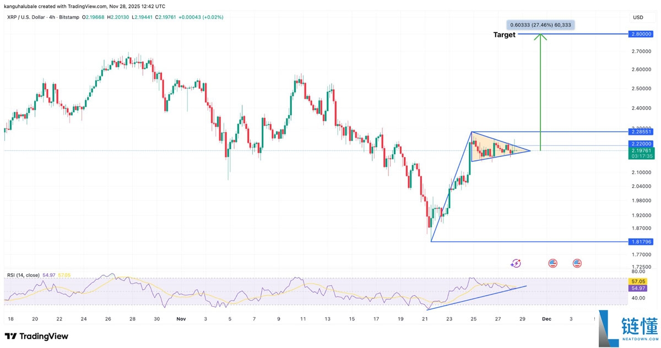Toggle the 2.28551 price line label

641,132
